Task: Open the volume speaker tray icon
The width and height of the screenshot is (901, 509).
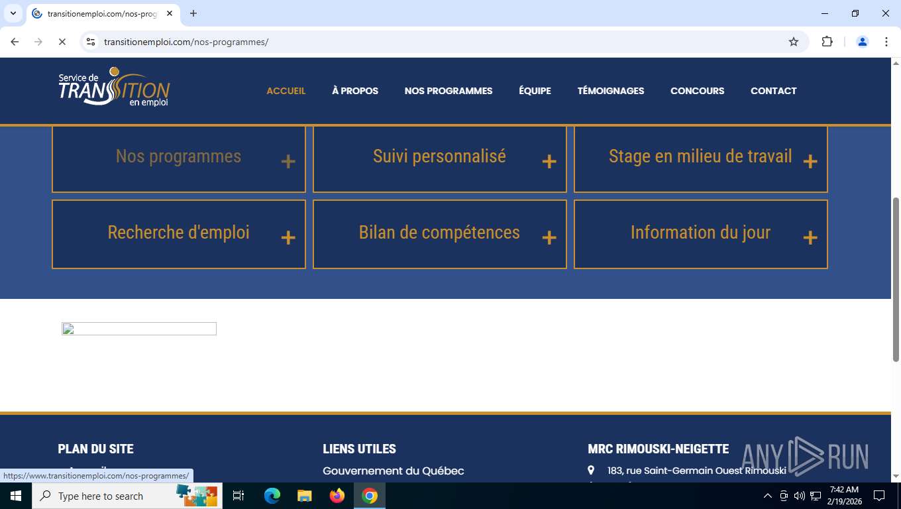Action: 799,496
